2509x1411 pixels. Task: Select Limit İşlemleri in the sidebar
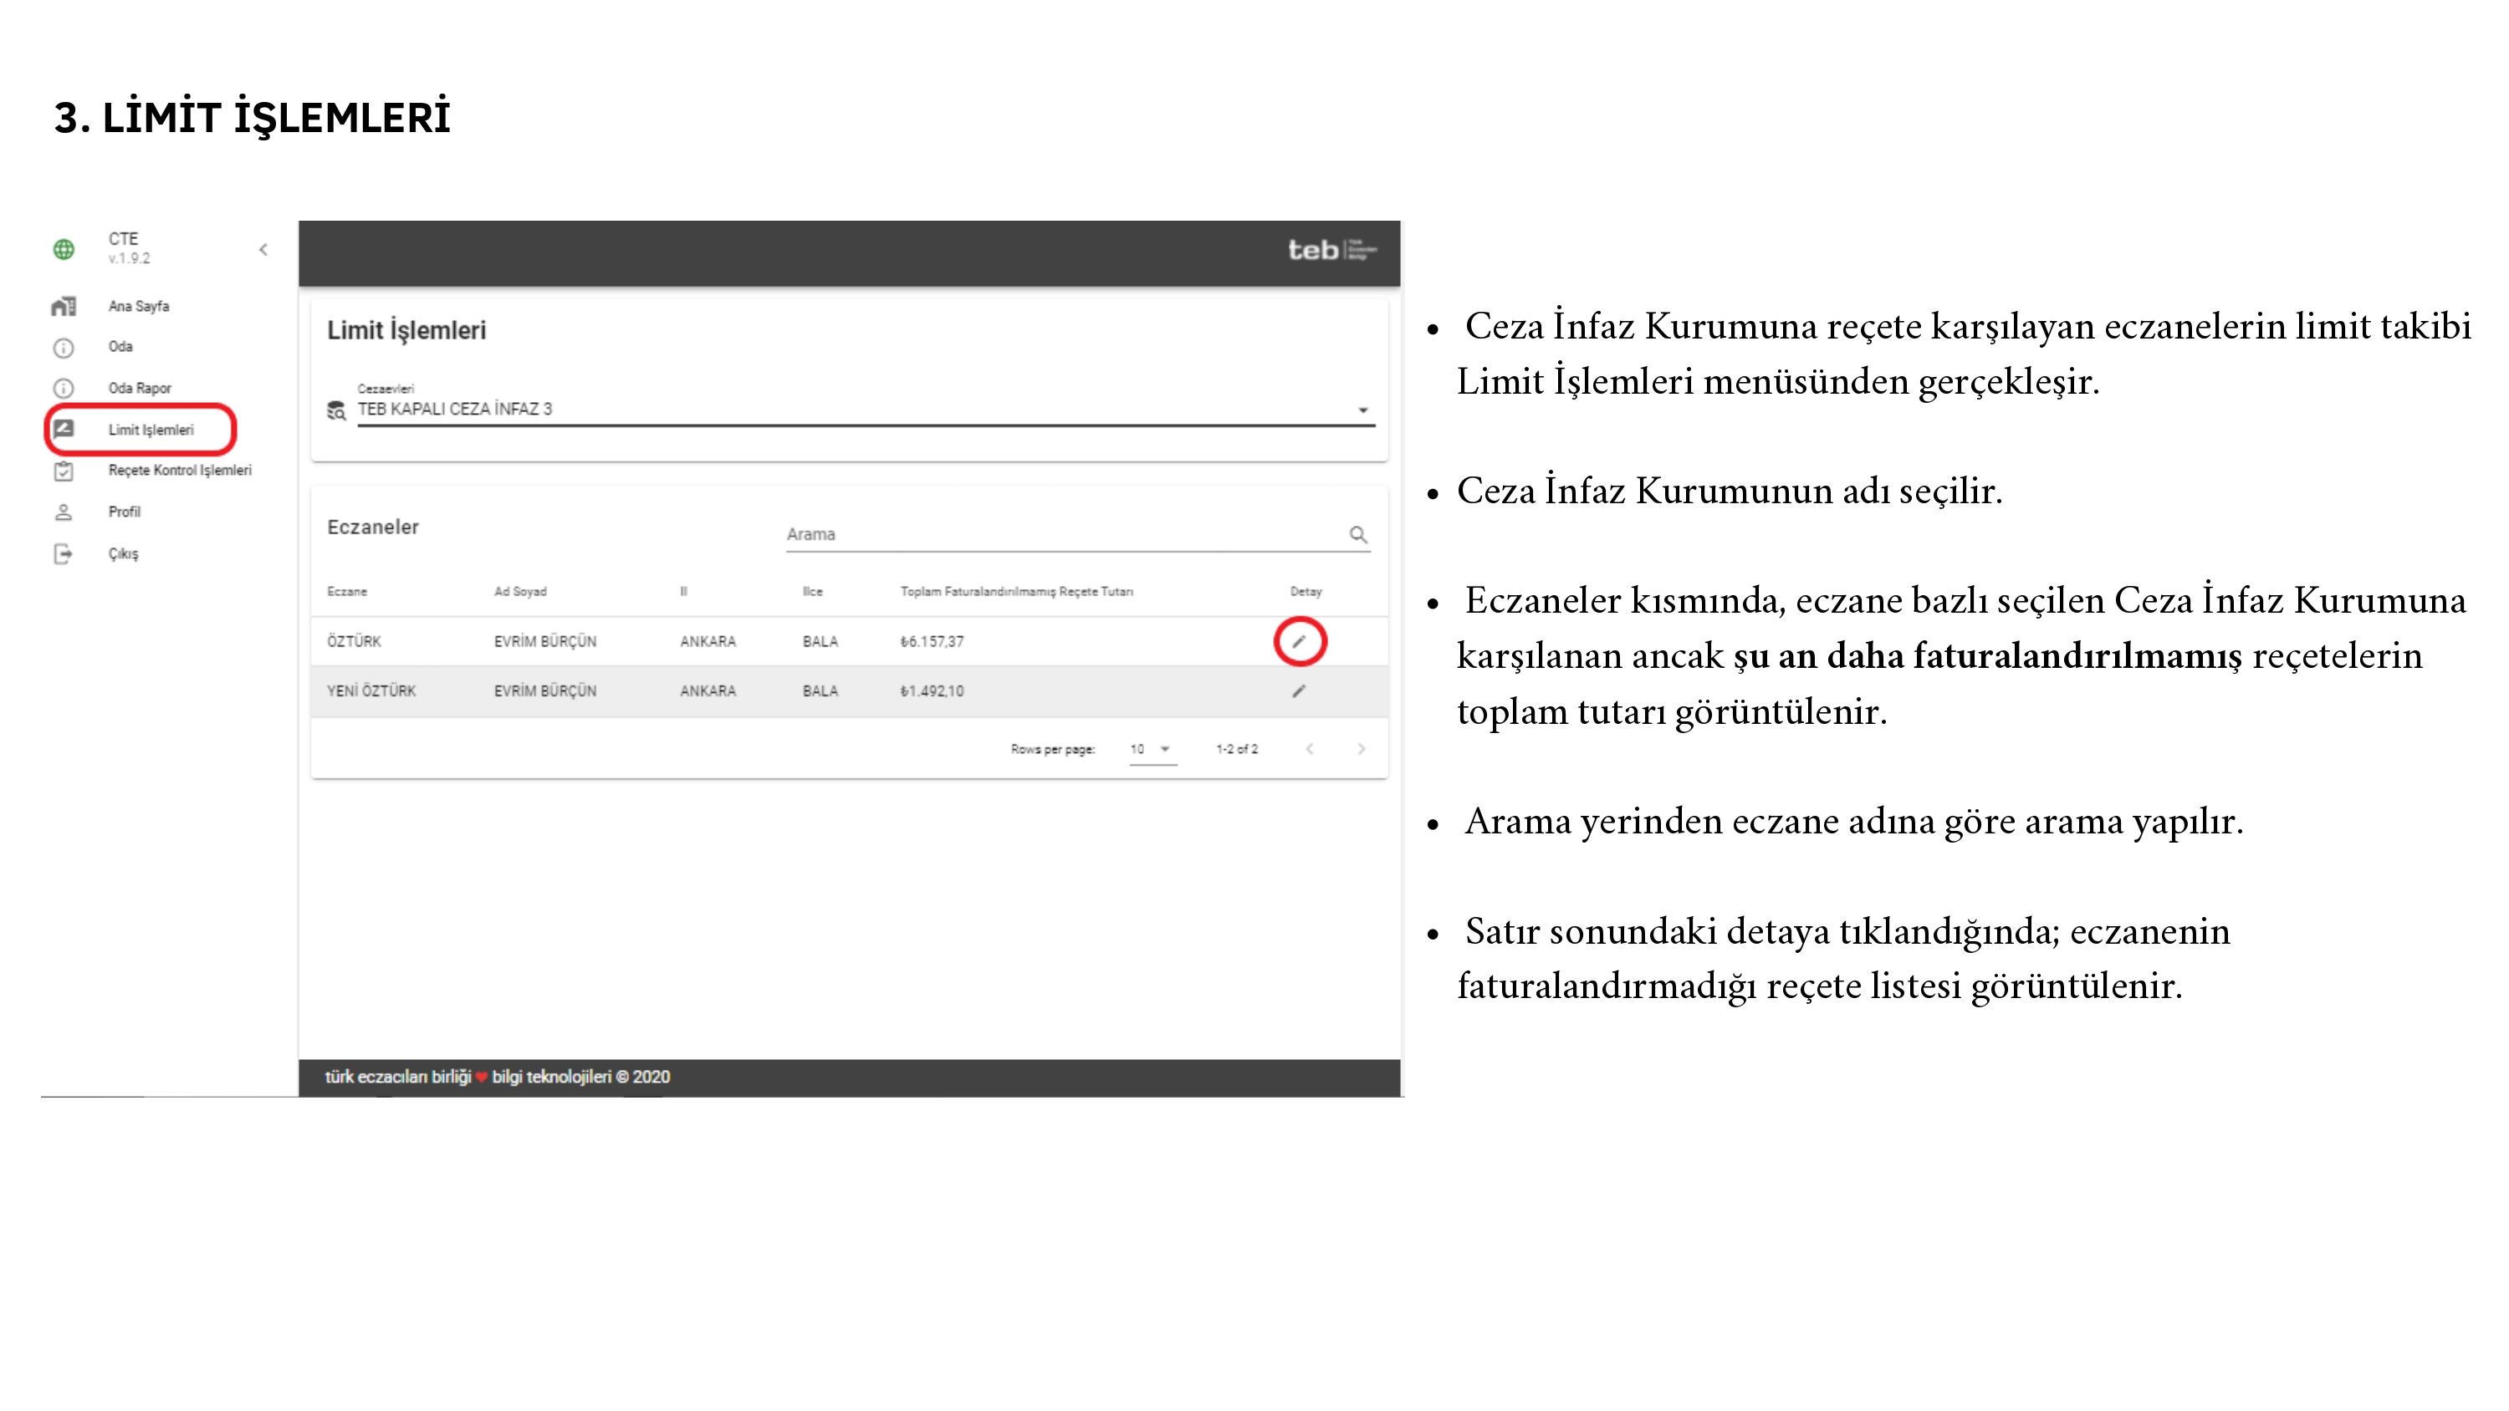tap(151, 430)
